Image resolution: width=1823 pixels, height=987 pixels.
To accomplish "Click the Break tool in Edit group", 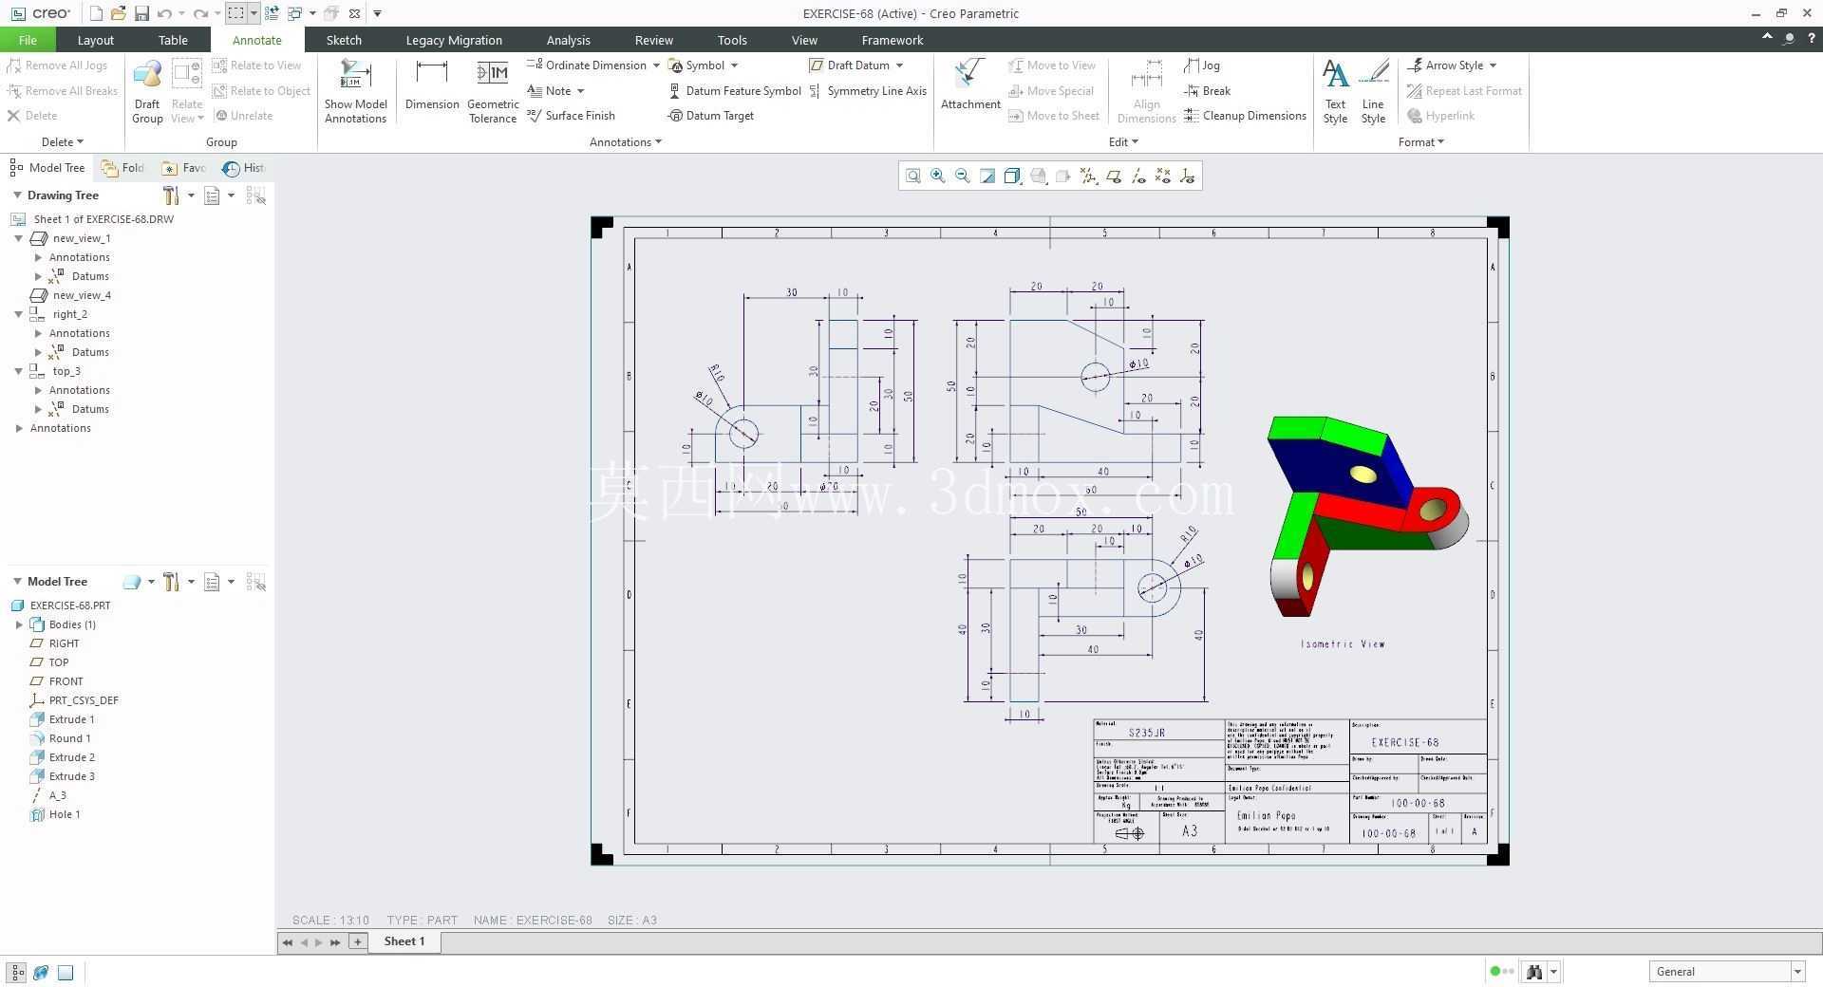I will click(x=1208, y=91).
